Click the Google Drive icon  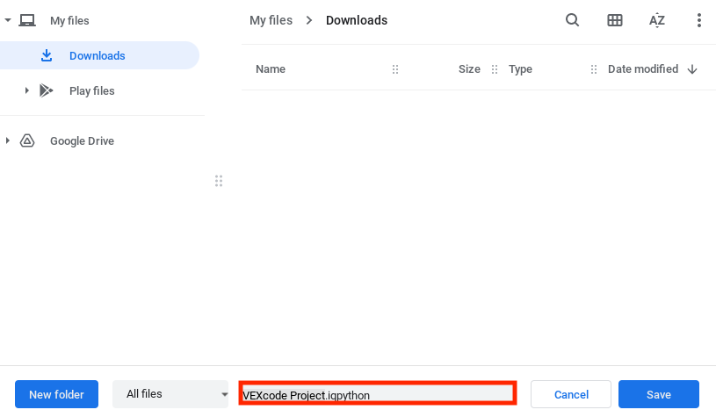(27, 140)
